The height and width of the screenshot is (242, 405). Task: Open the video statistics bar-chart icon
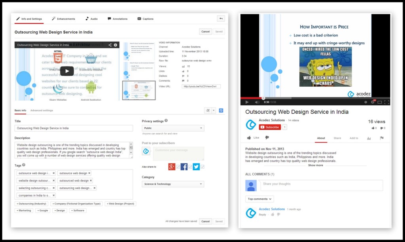(369, 138)
